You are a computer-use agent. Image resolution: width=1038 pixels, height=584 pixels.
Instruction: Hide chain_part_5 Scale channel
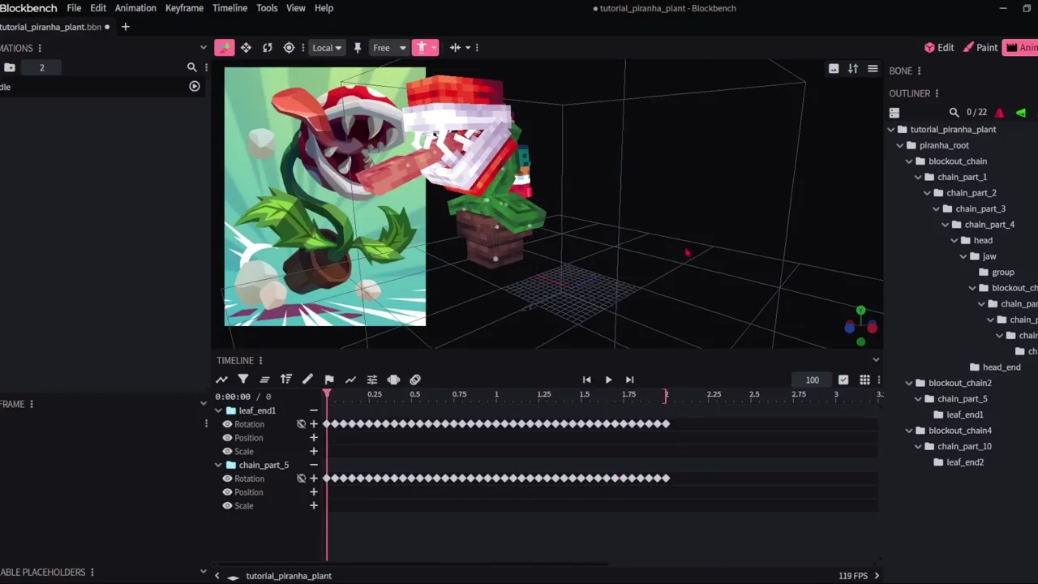228,505
